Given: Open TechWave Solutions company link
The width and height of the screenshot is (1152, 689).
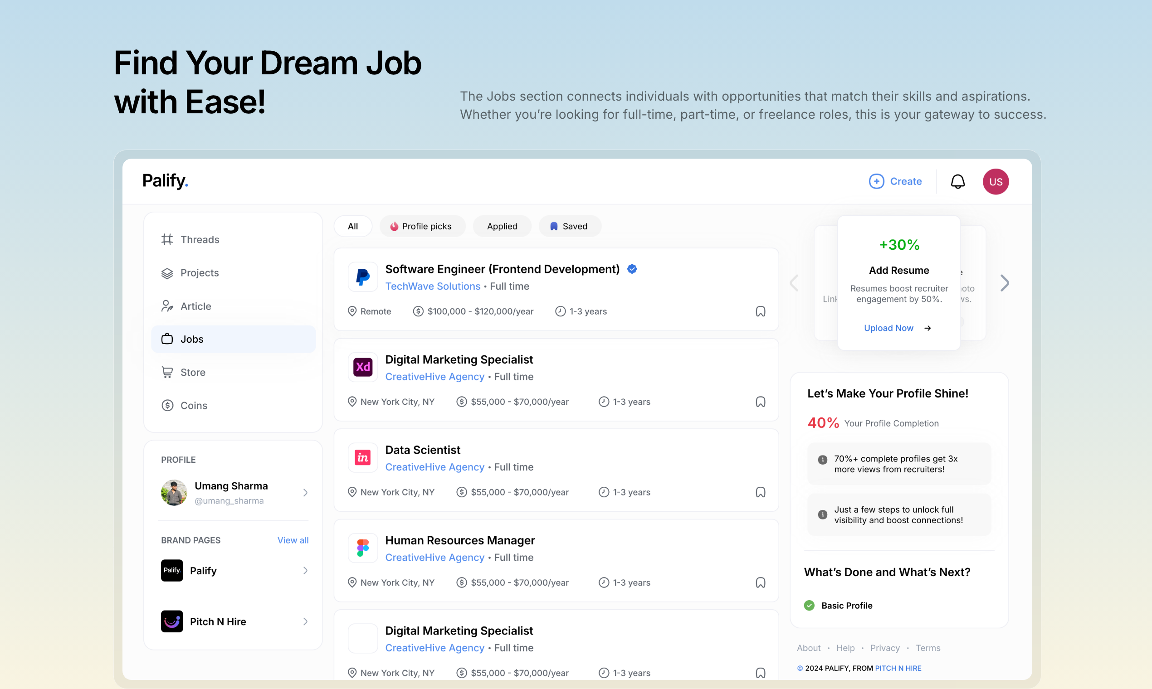Looking at the screenshot, I should (x=433, y=286).
